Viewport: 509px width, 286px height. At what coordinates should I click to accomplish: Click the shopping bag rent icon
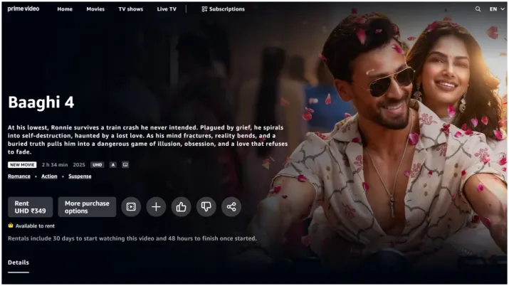tap(11, 226)
